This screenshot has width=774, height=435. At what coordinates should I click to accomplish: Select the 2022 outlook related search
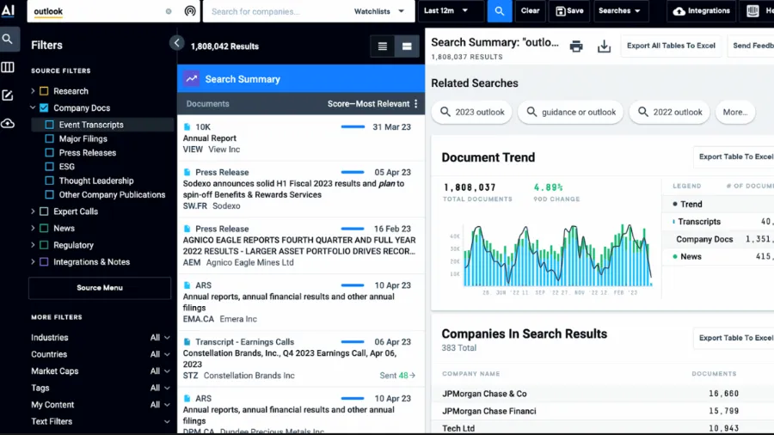point(670,112)
